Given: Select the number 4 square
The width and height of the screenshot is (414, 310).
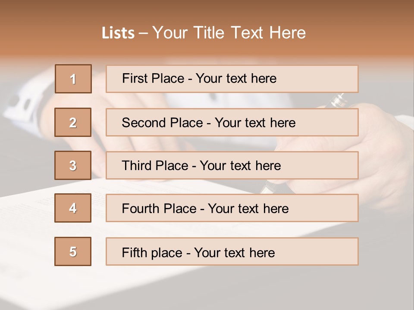Looking at the screenshot, I should coord(73,208).
